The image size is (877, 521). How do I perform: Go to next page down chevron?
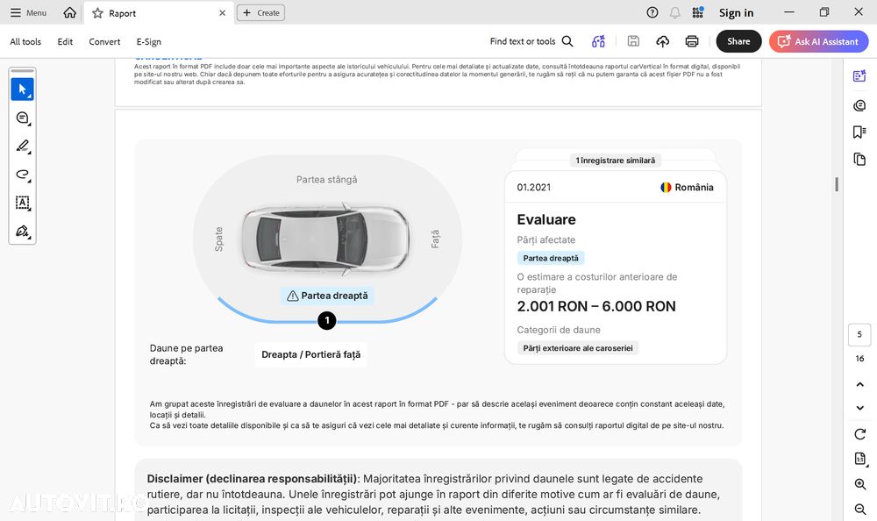[859, 408]
